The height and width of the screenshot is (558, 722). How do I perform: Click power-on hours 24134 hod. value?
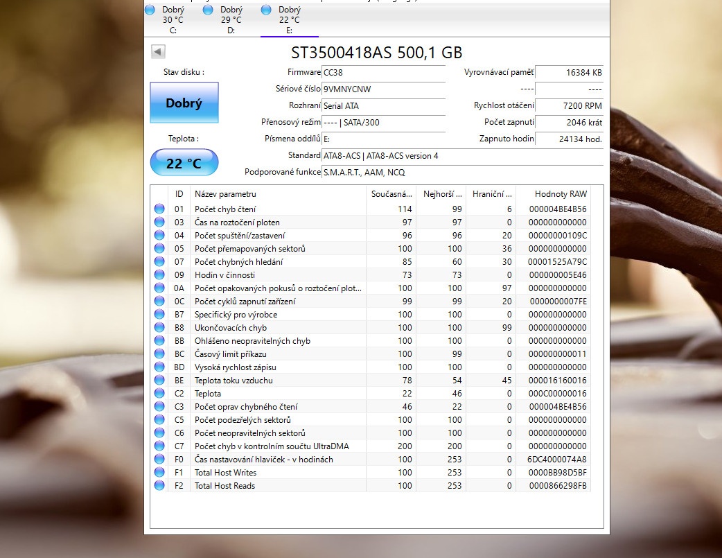(x=569, y=139)
